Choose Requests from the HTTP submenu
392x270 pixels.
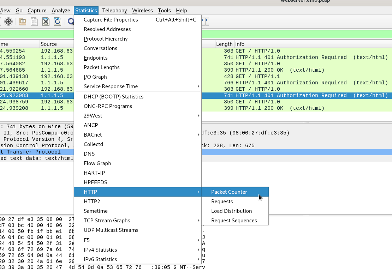pos(222,202)
